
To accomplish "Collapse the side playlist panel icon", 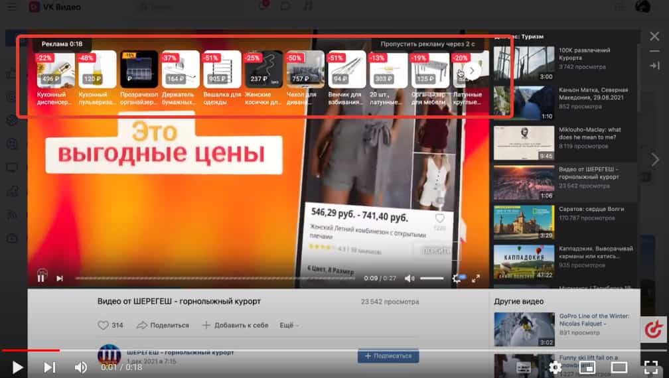I will (x=654, y=66).
